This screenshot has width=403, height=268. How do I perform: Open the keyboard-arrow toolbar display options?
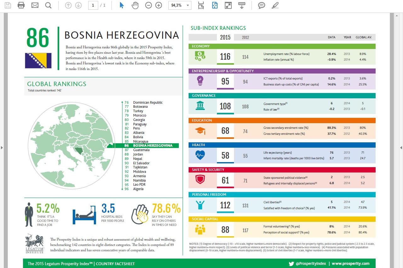(242, 5)
